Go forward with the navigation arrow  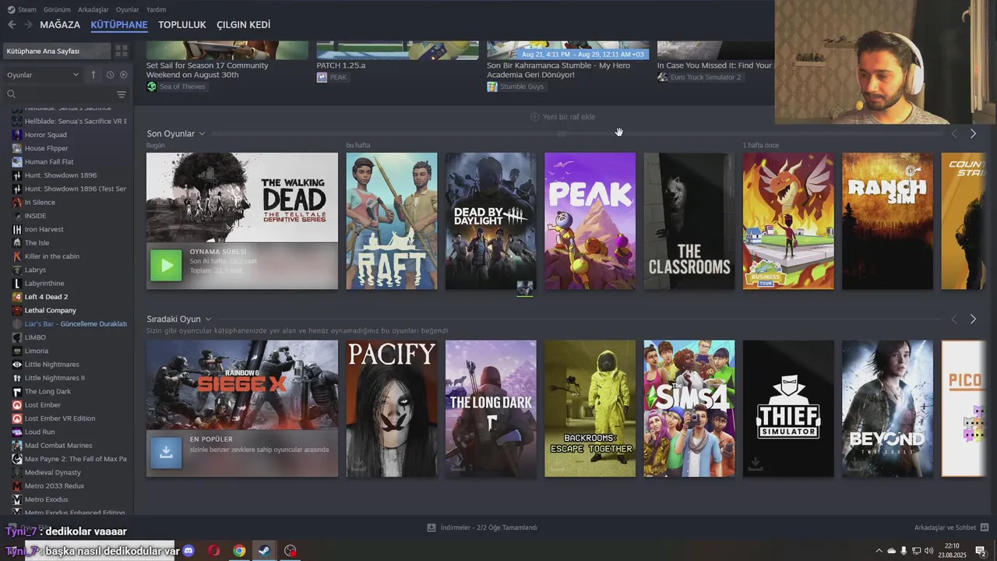[x=28, y=25]
